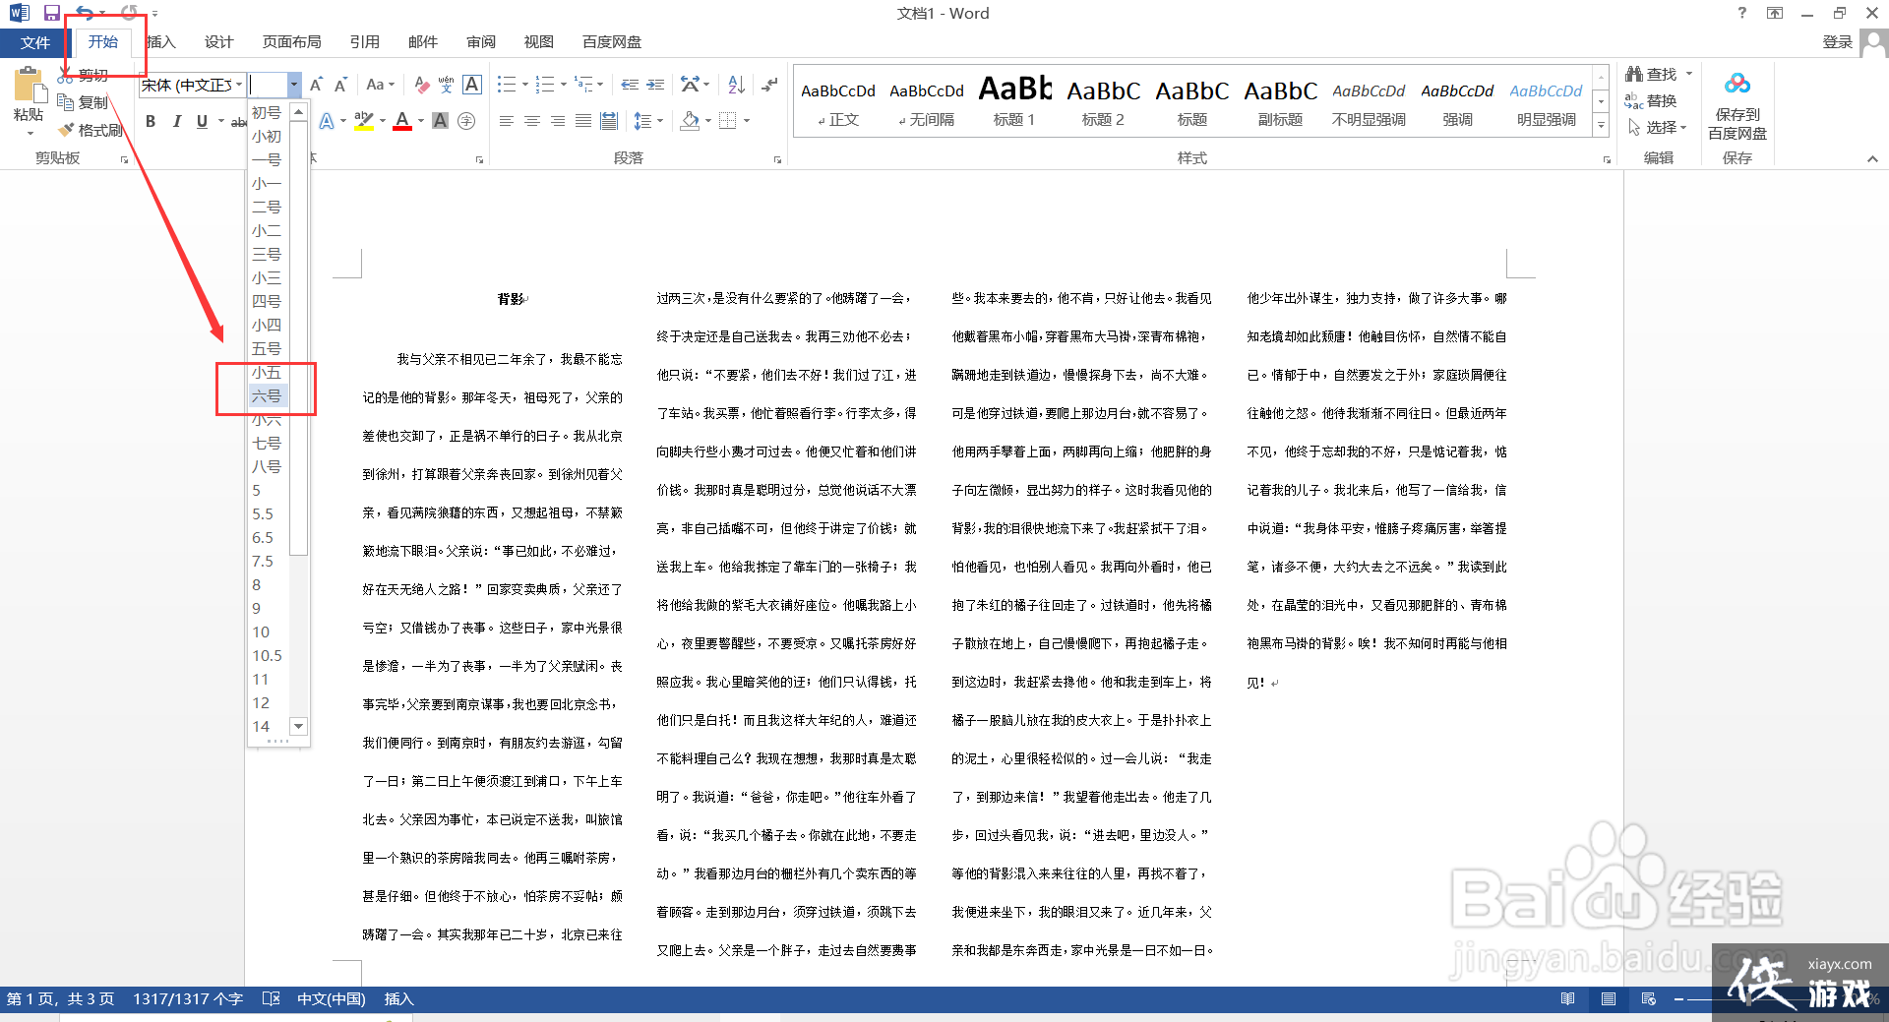Toggle bold formatting
1889x1022 pixels.
pyautogui.click(x=151, y=121)
